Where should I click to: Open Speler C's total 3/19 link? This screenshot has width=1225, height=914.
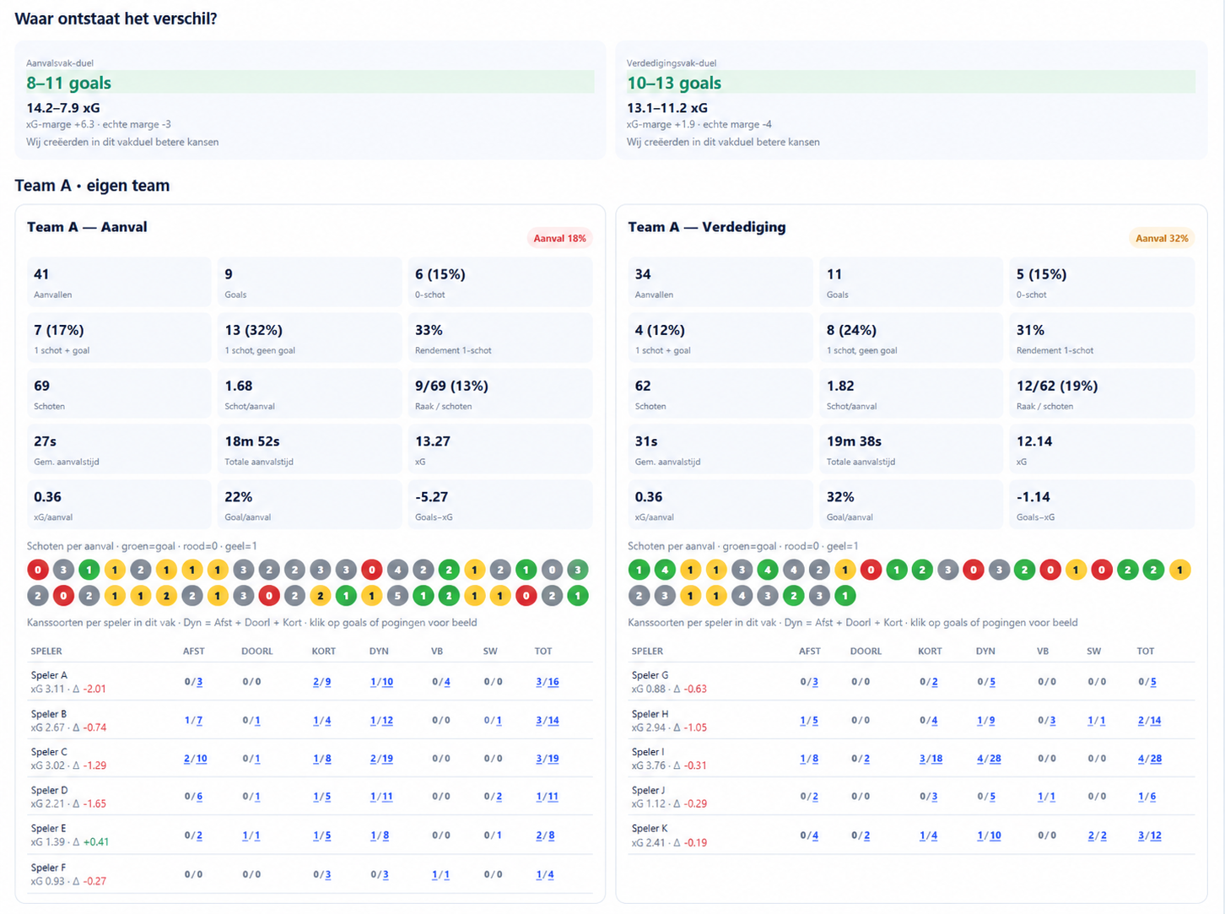548,759
